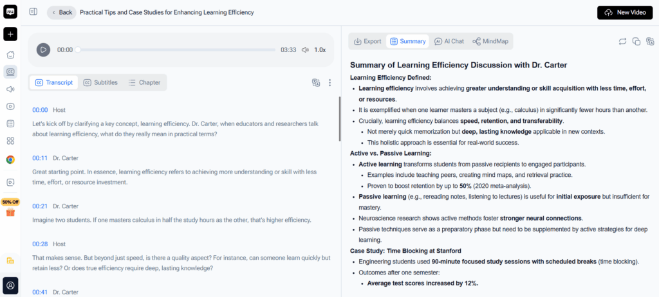Click the New Video button
The height and width of the screenshot is (297, 659).
point(624,12)
